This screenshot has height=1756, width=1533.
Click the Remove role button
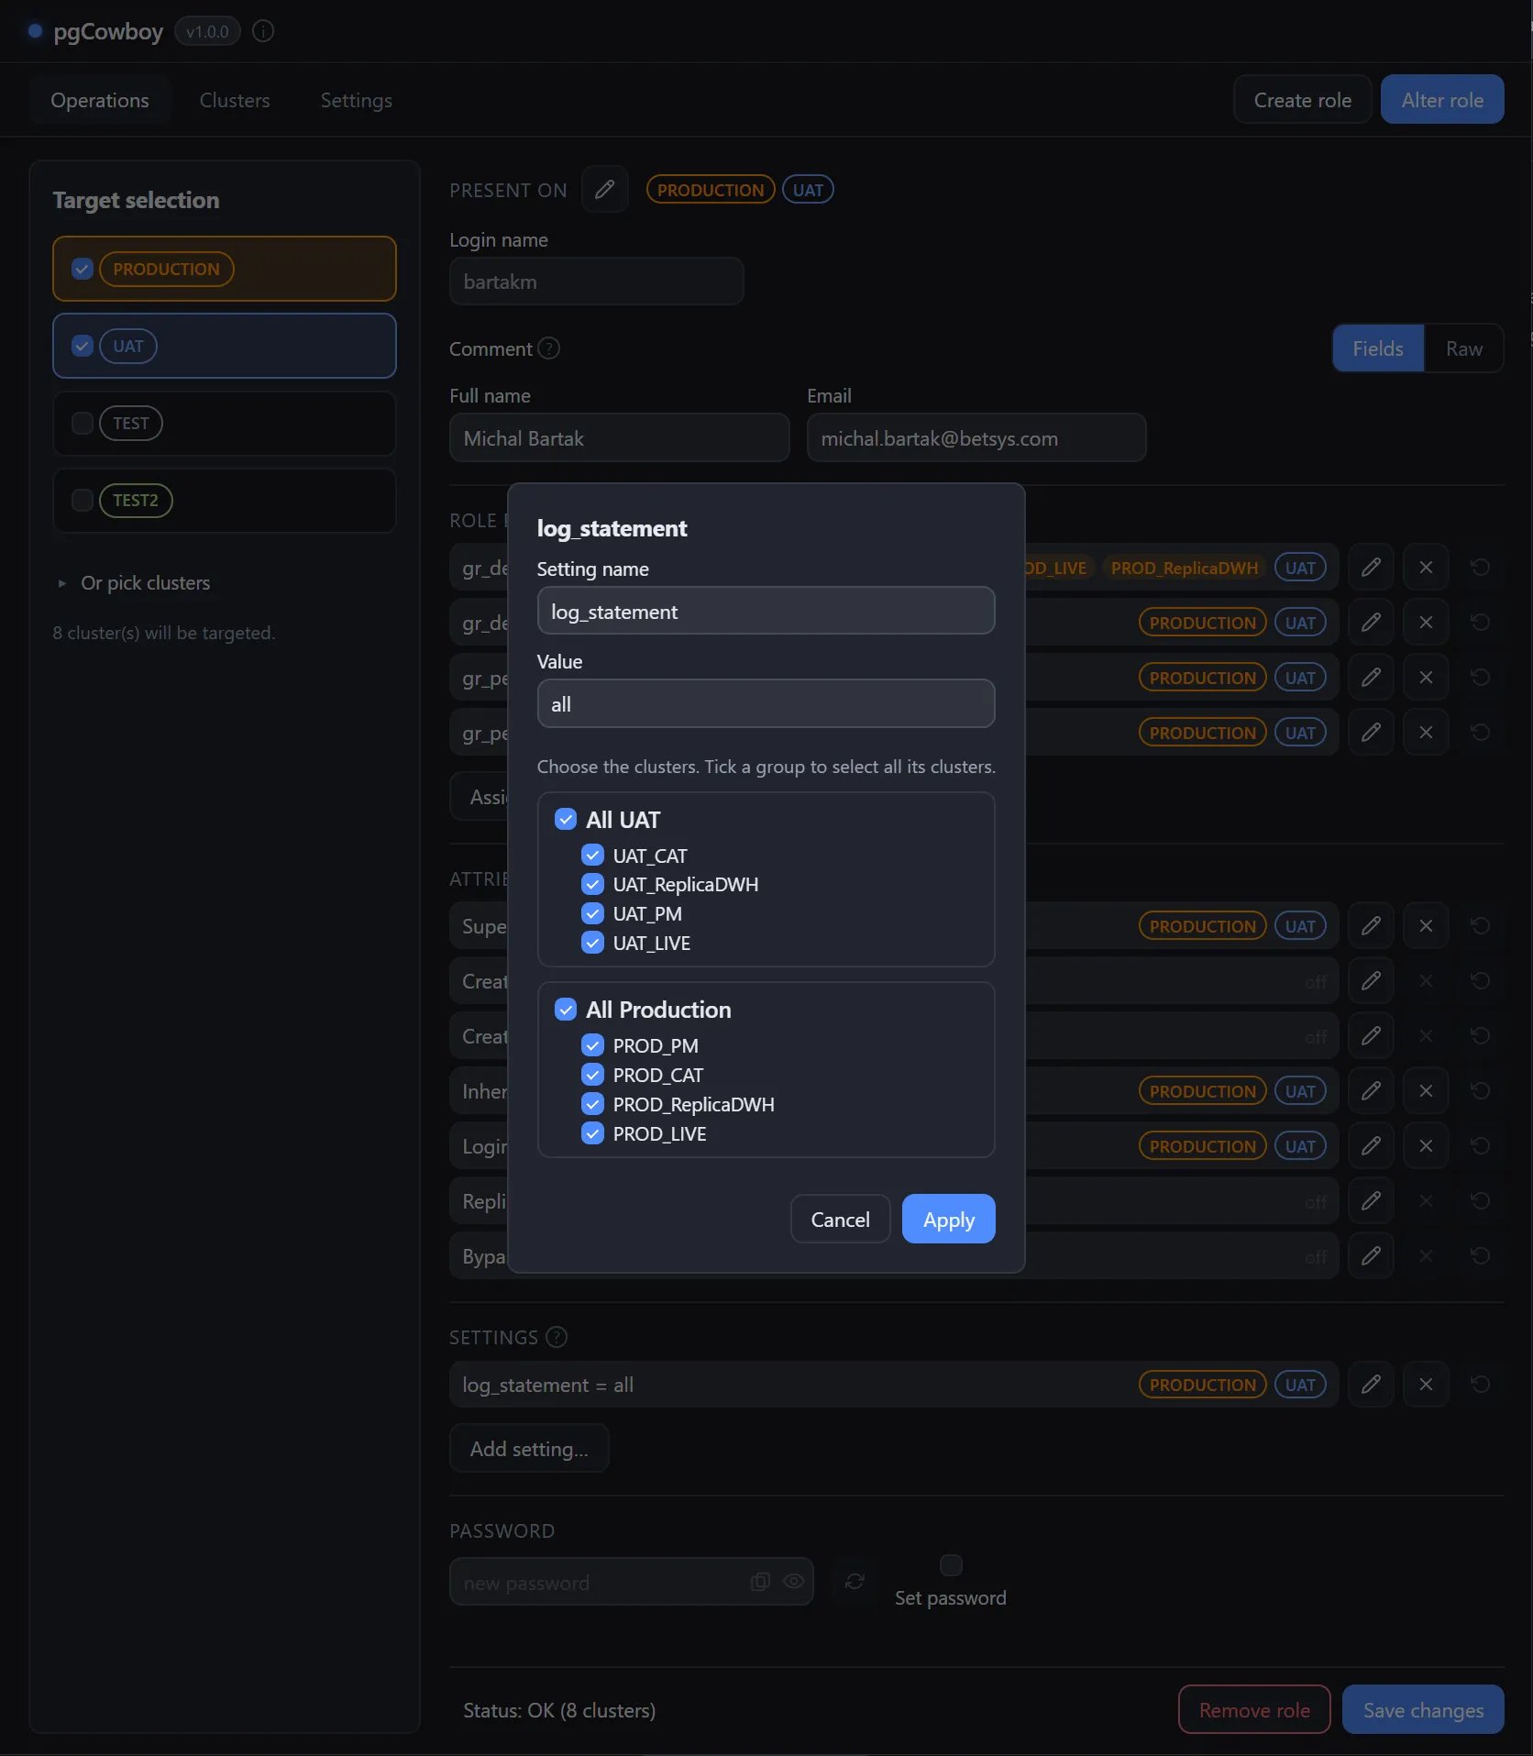coord(1254,1710)
